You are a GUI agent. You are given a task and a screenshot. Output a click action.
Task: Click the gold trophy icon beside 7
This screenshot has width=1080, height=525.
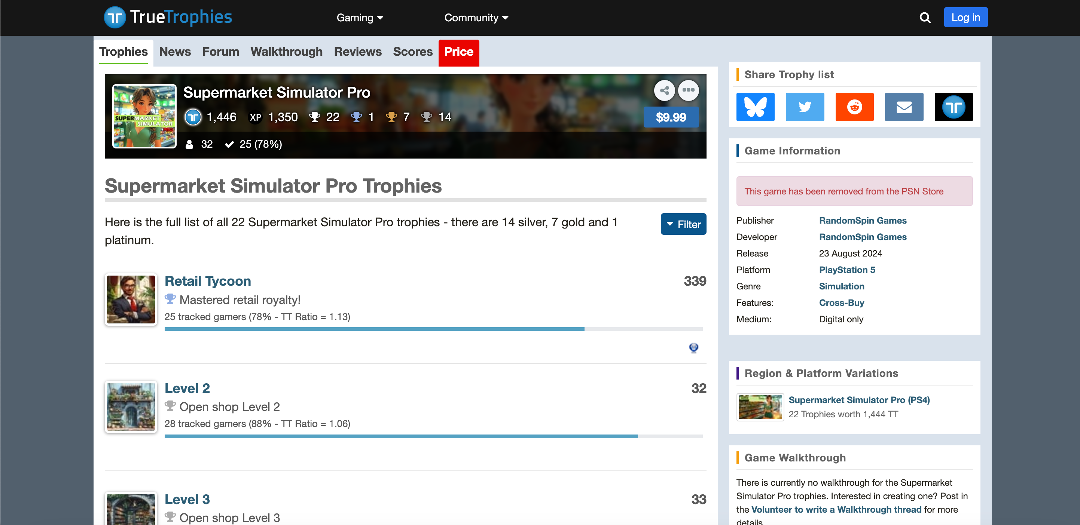pyautogui.click(x=391, y=117)
